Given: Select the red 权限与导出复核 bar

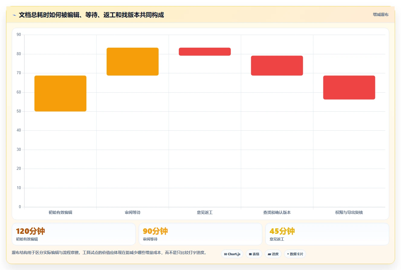Looking at the screenshot, I should 349,87.
